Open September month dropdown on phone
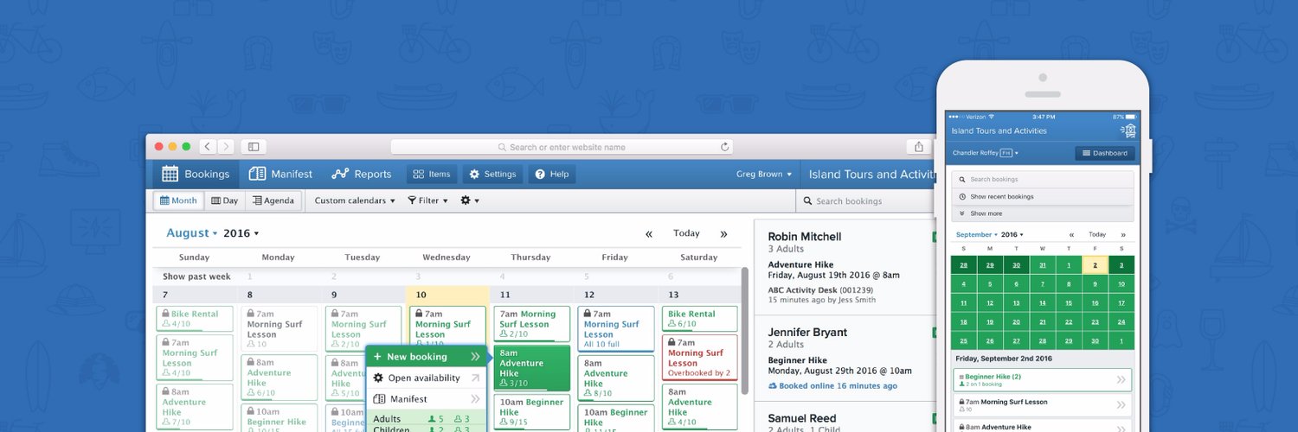 click(x=976, y=234)
